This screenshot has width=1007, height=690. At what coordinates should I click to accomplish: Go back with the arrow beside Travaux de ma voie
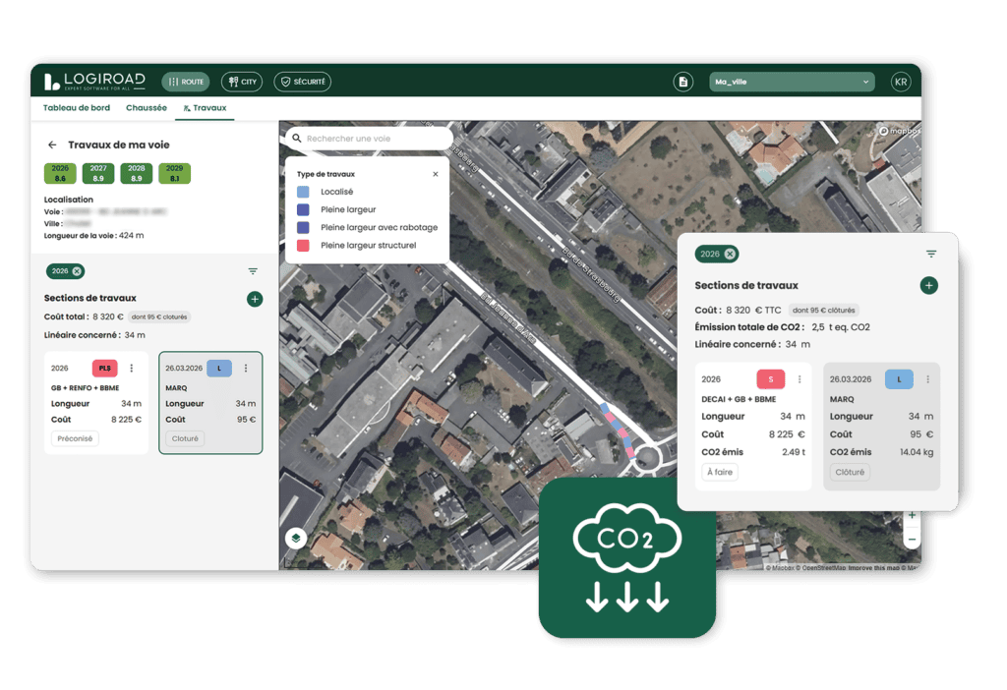coord(52,145)
